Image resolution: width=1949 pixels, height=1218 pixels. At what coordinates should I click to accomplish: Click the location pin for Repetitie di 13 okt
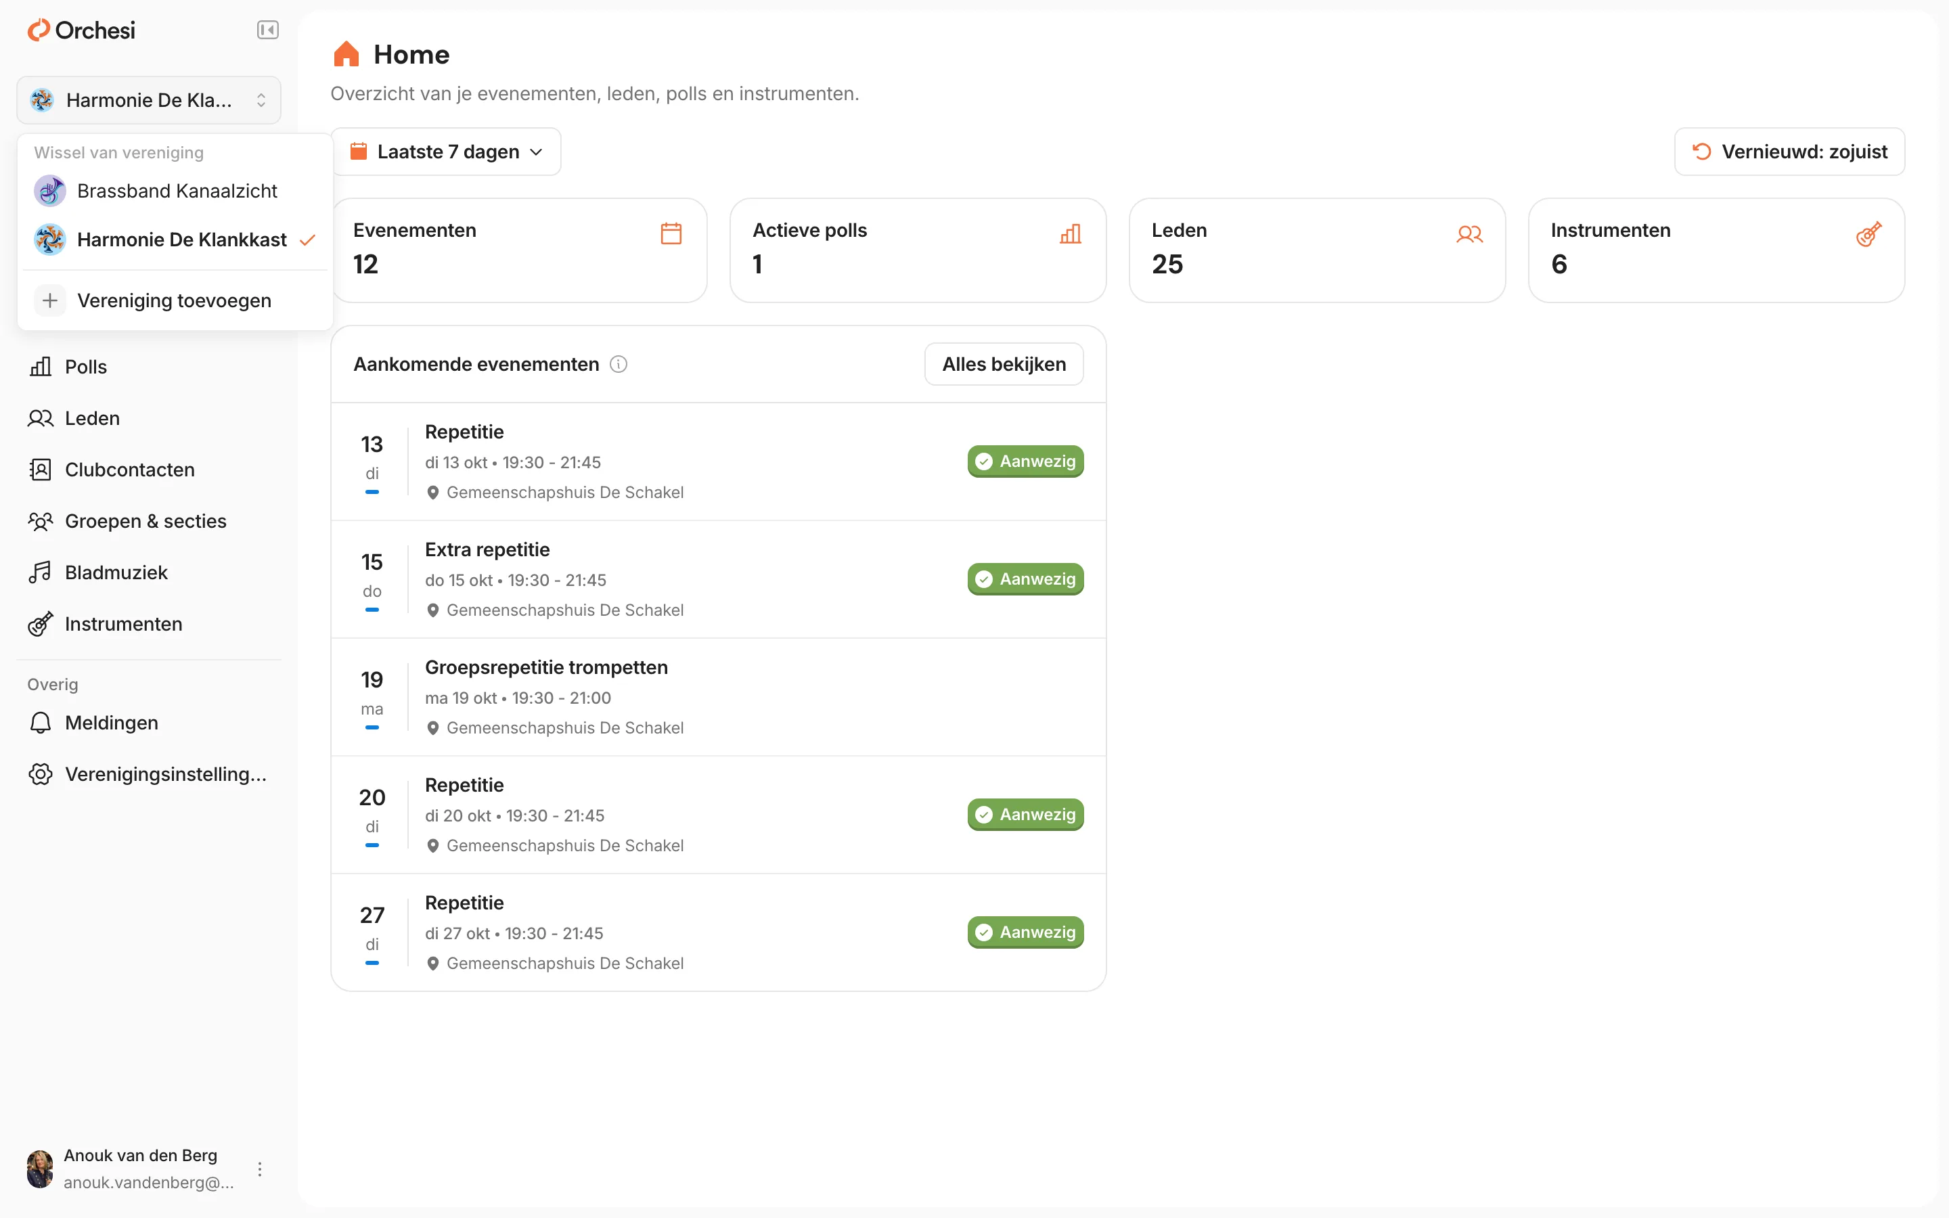pos(432,492)
